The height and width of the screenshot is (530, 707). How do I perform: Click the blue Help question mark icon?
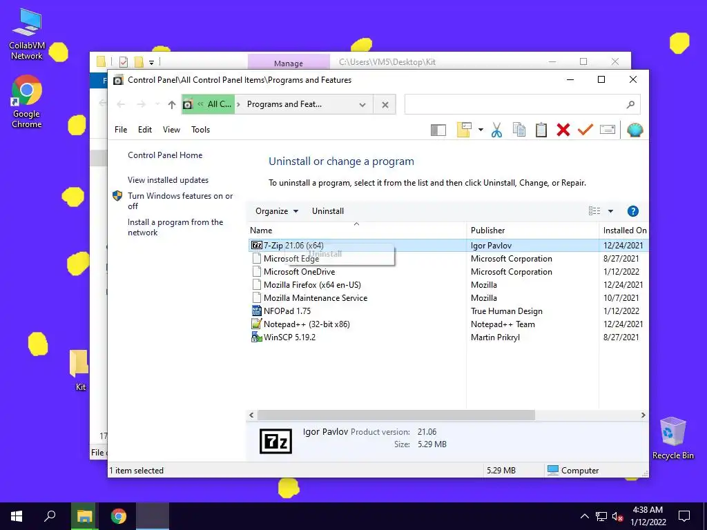click(x=632, y=211)
